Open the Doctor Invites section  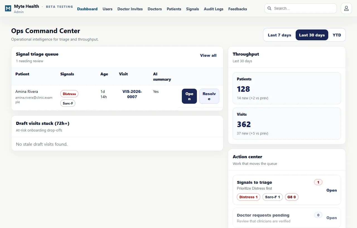(130, 9)
